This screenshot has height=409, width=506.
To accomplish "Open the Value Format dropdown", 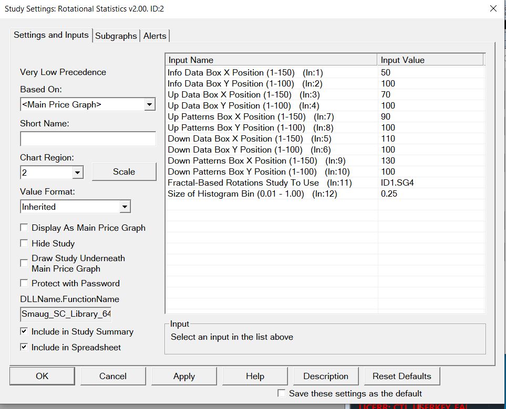I will [x=125, y=207].
